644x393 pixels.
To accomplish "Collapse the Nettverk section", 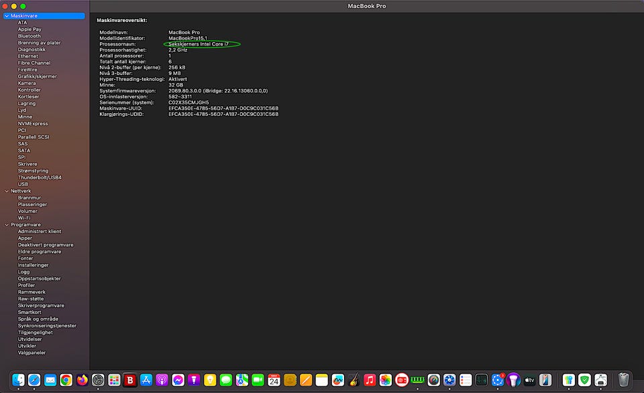I will tap(6, 191).
